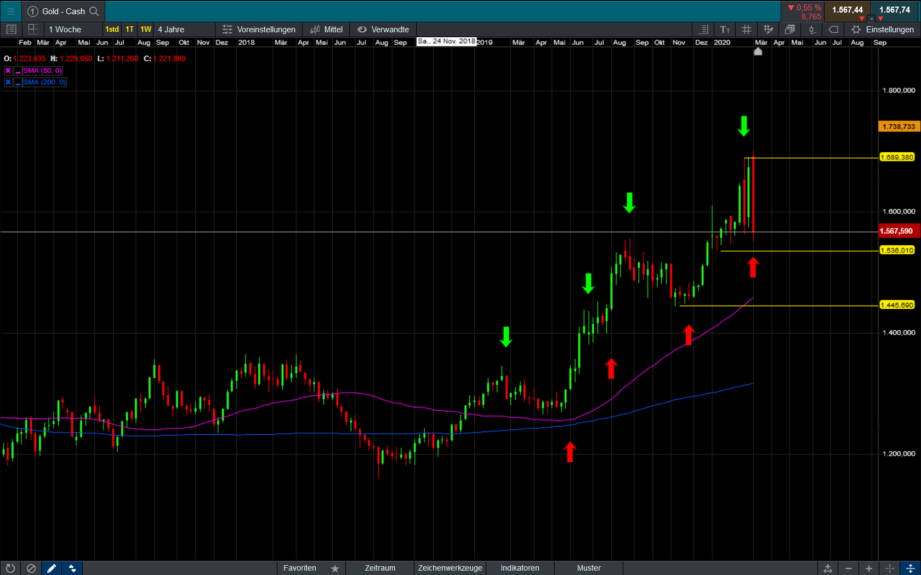Click the small minus spread button between prices

pyautogui.click(x=871, y=19)
